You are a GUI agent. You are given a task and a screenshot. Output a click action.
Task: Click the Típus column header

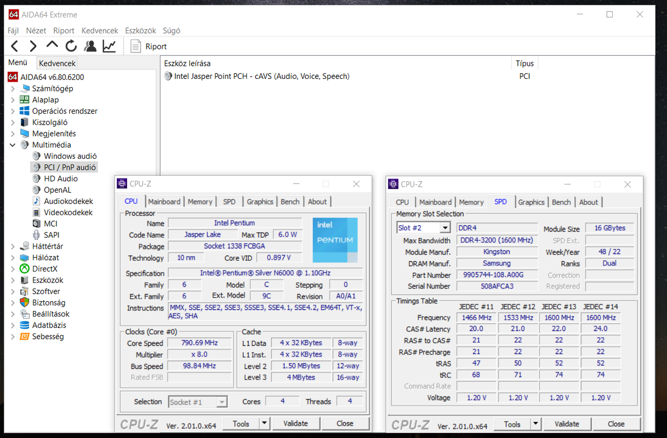[x=525, y=64]
